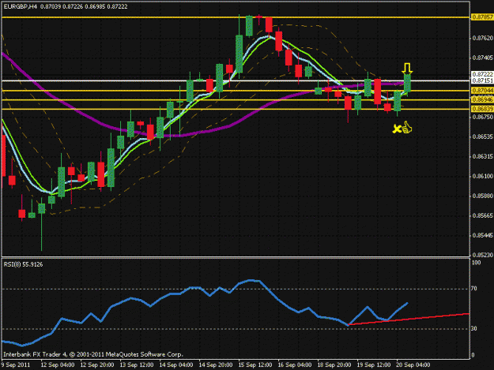Click the 12 Sep 20:00 time label
This screenshot has width=494, height=370.
[97, 365]
